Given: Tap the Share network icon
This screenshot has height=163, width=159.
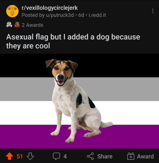Looking at the screenshot, I should 90,156.
